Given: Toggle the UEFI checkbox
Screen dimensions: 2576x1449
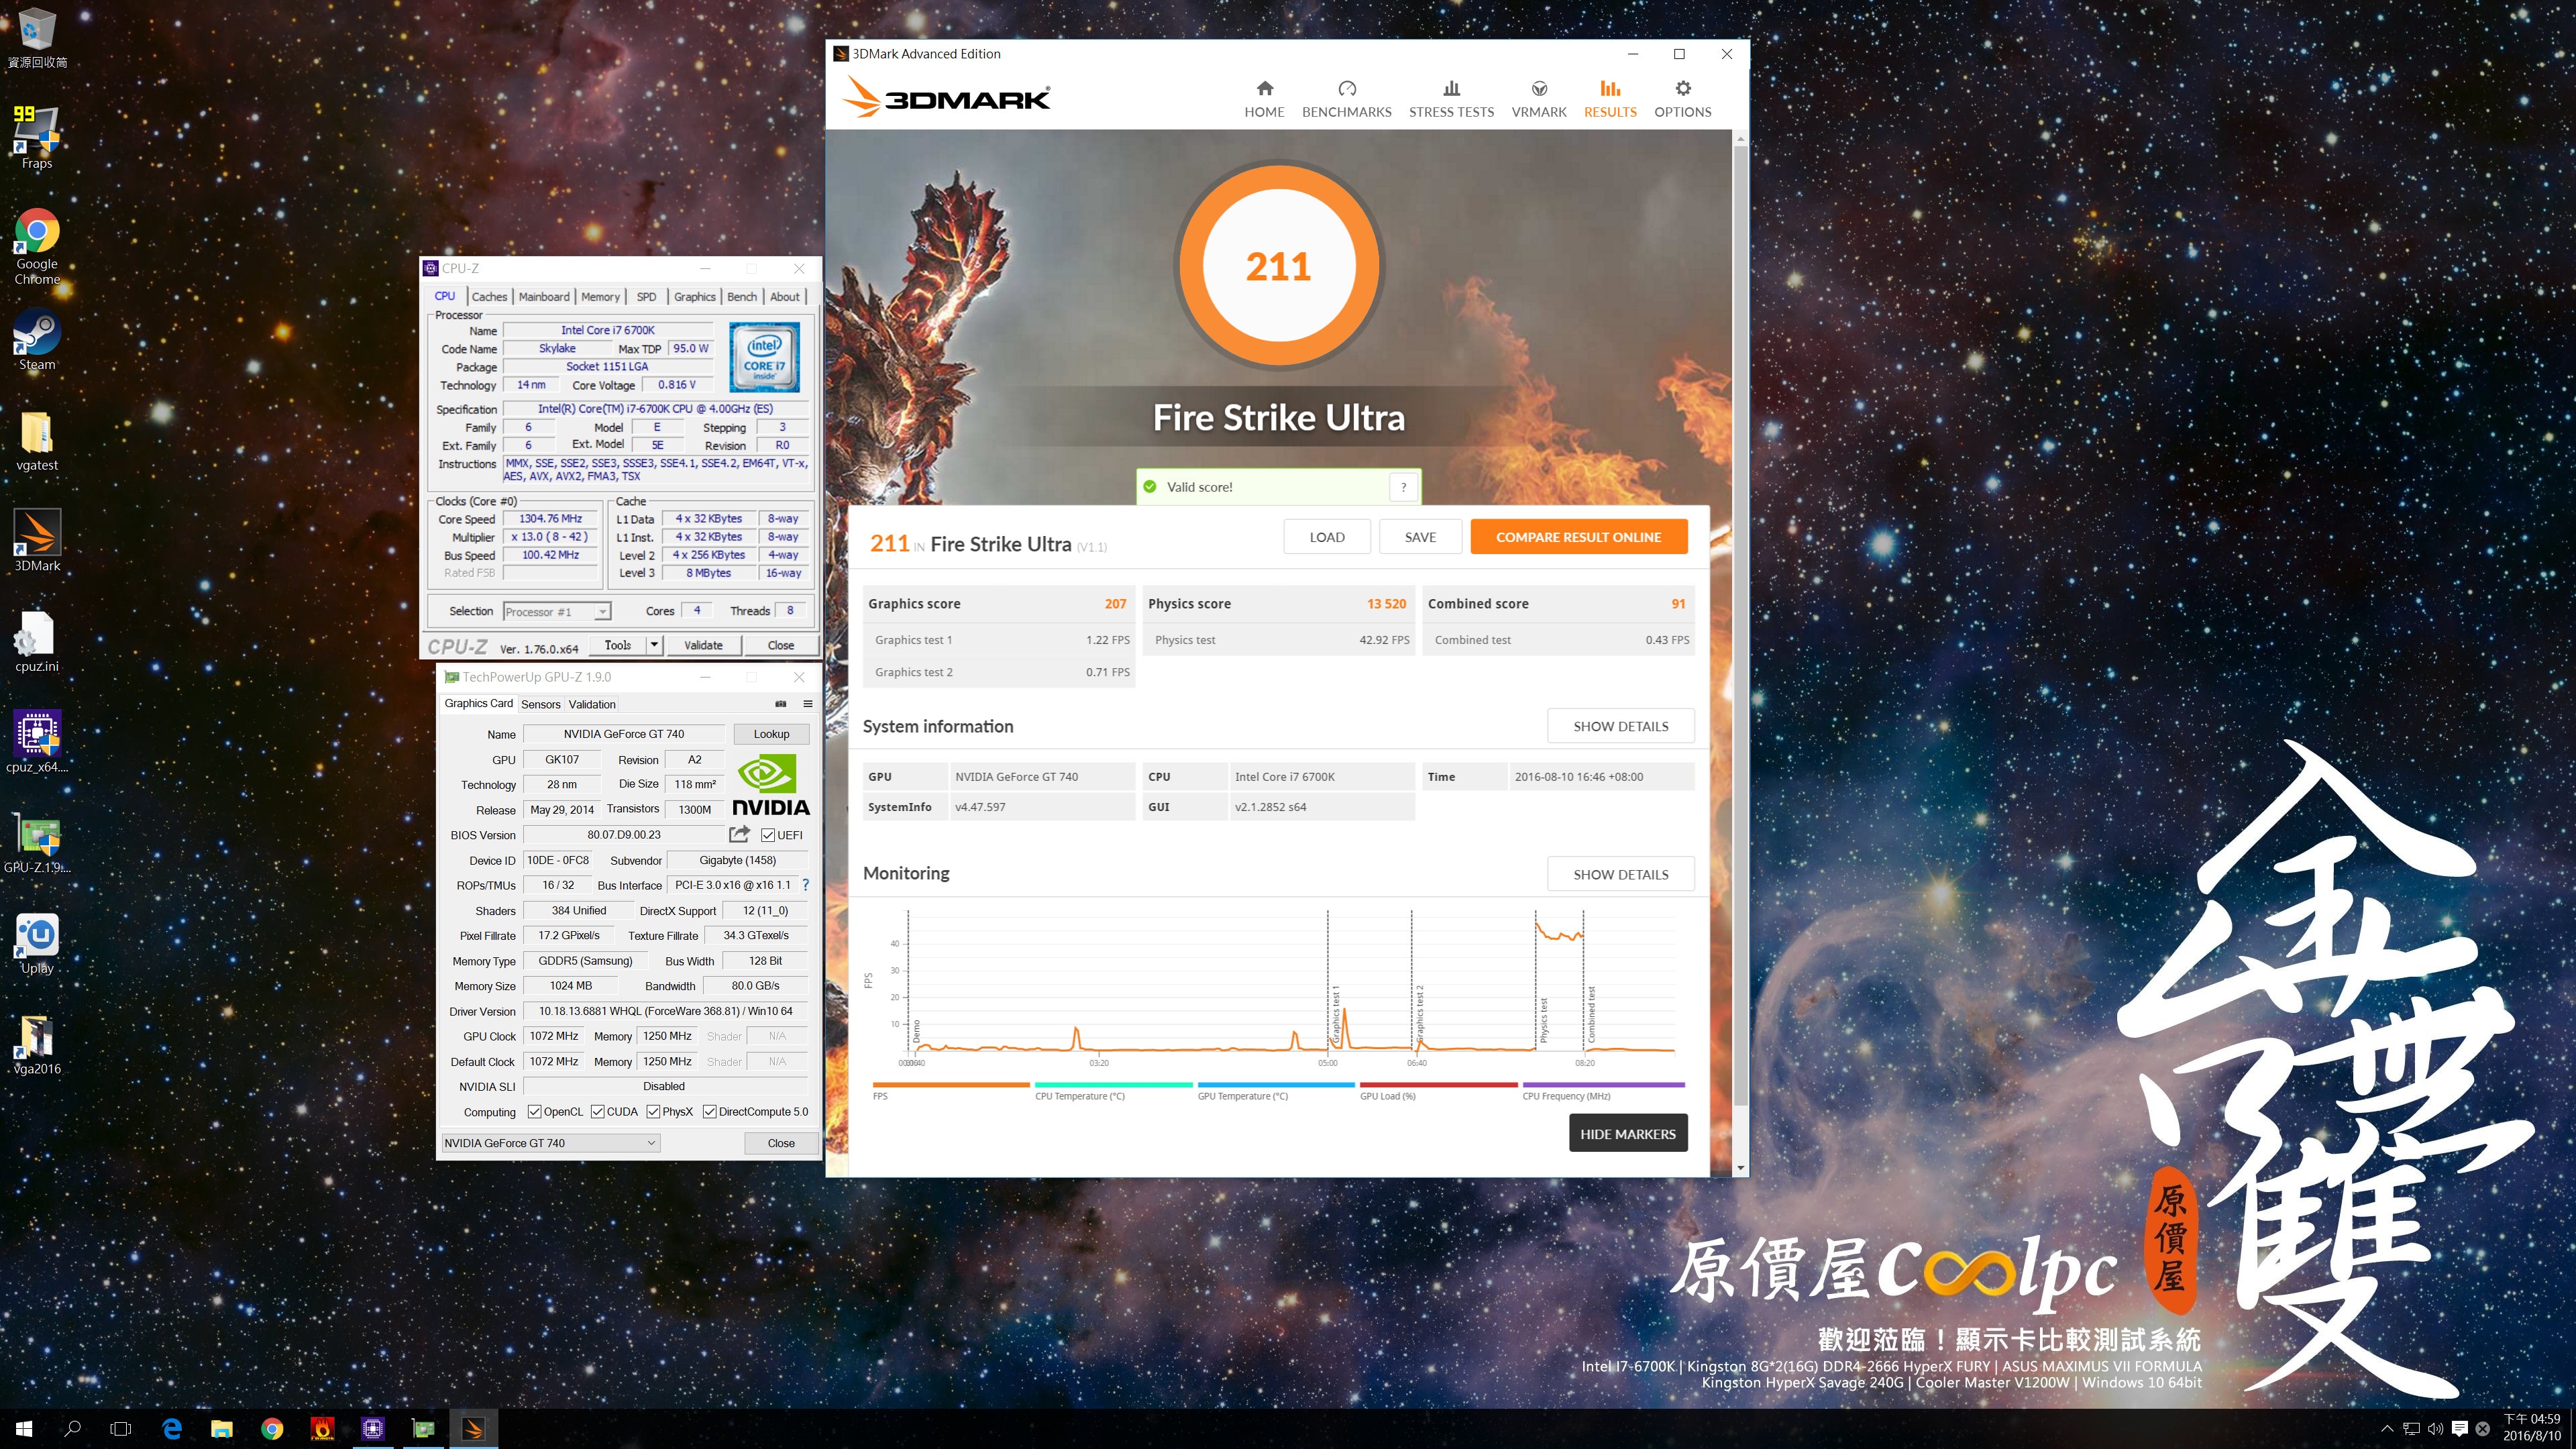Looking at the screenshot, I should 768,835.
